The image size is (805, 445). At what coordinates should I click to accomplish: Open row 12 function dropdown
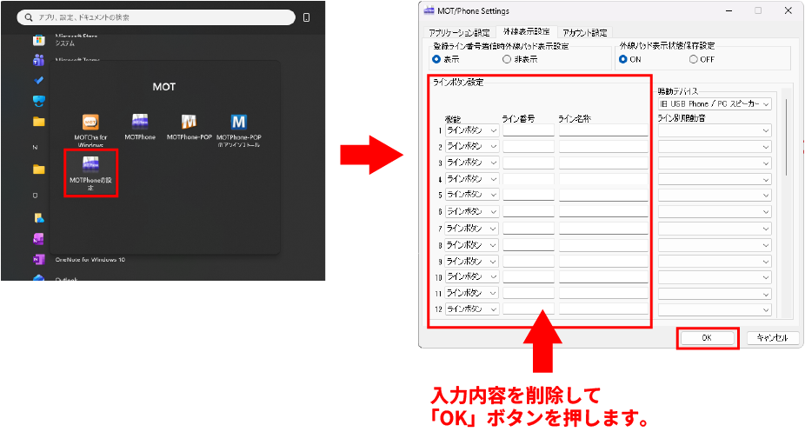(472, 309)
